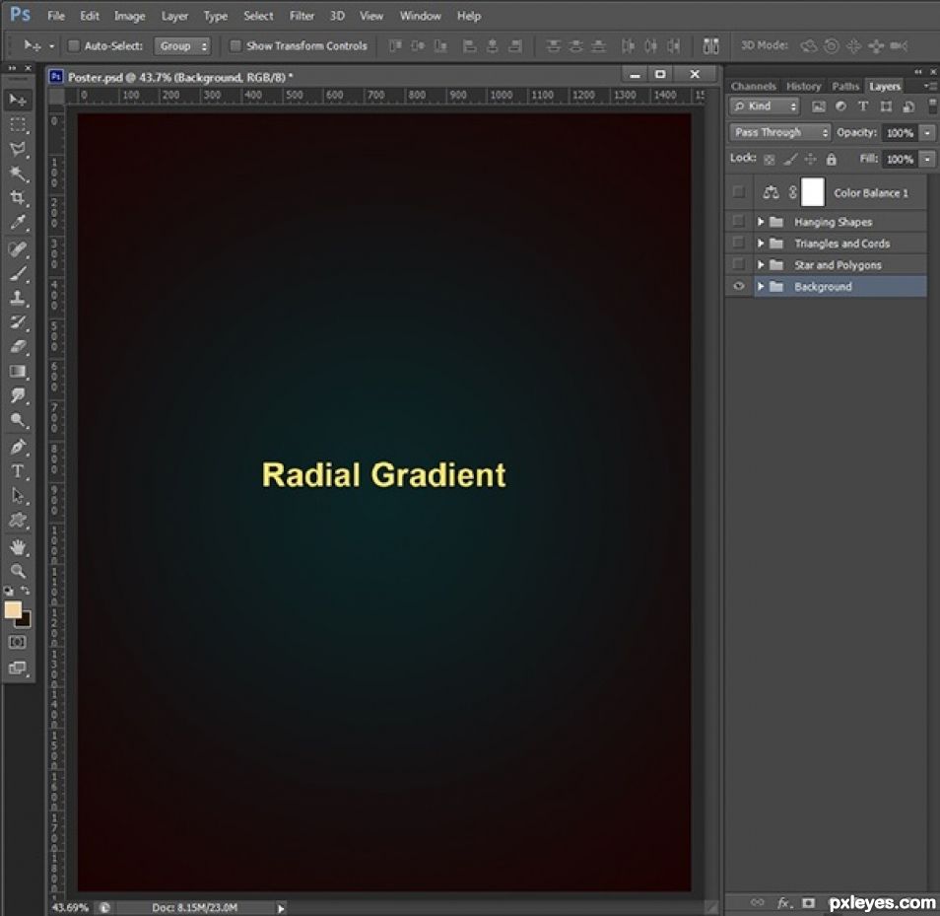The width and height of the screenshot is (940, 916).
Task: Open the Tool Preset picker arrow
Action: [x=51, y=46]
